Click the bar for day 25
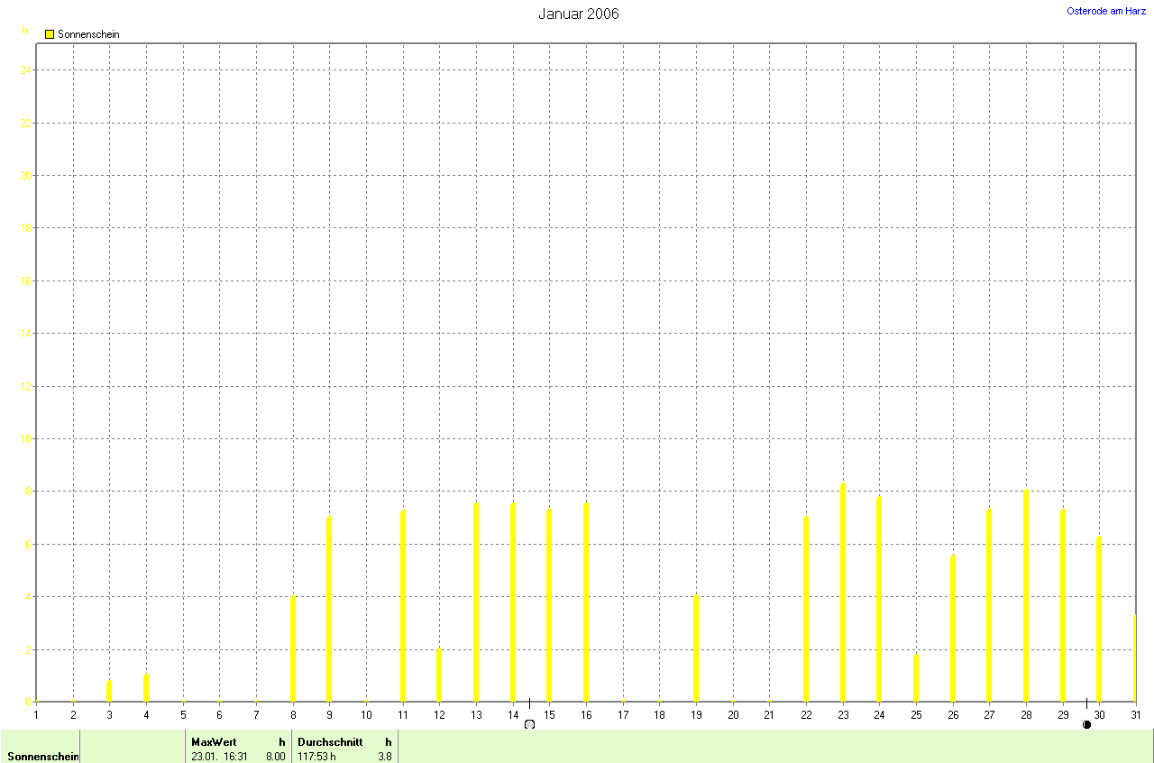Screen dimensions: 1154x763 [x=916, y=678]
